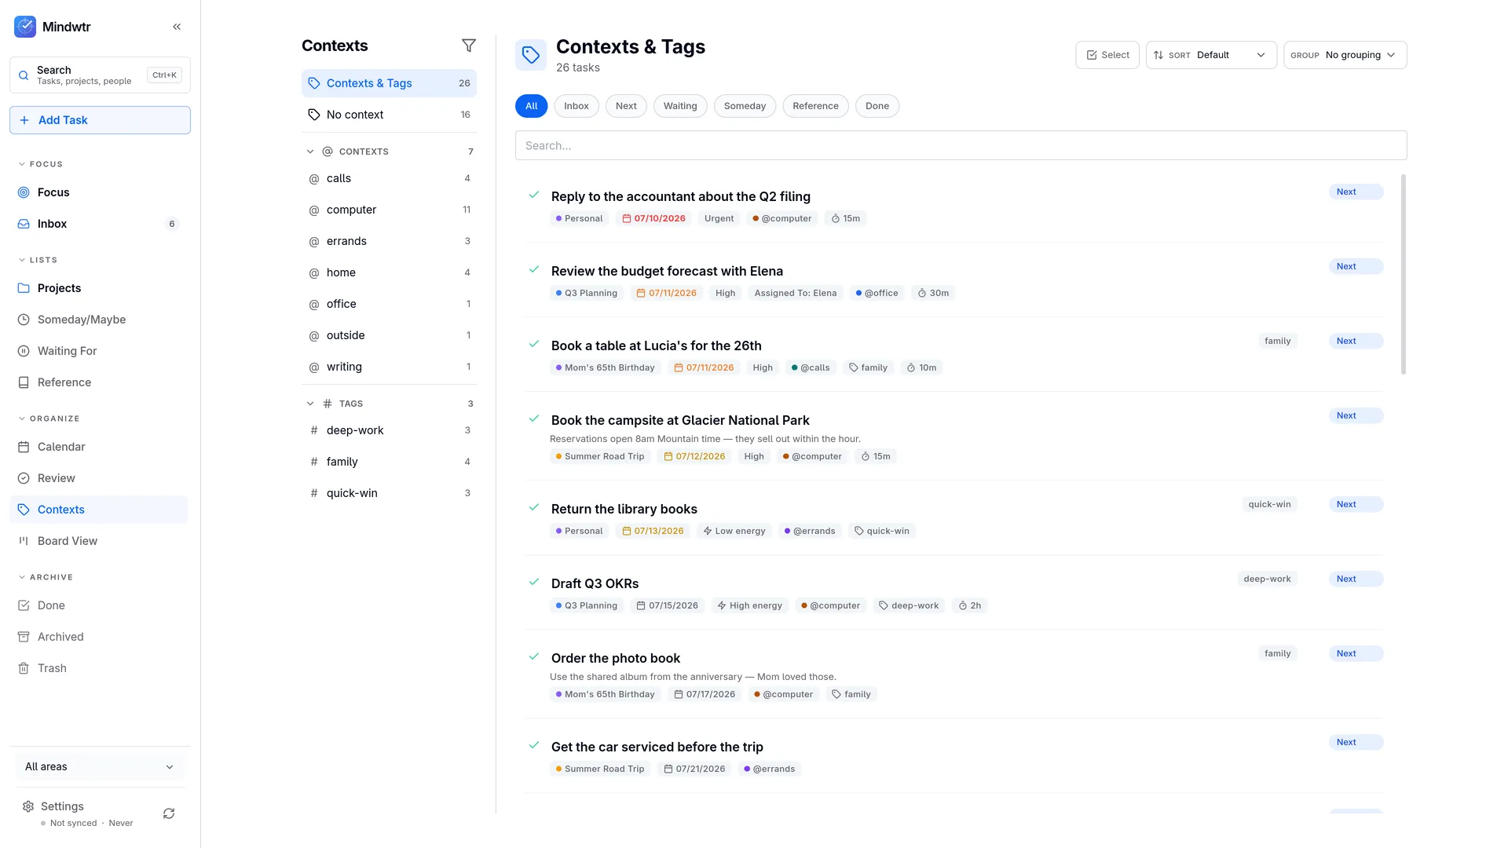1508x848 pixels.
Task: Open the Archived tasks
Action: pos(99,637)
